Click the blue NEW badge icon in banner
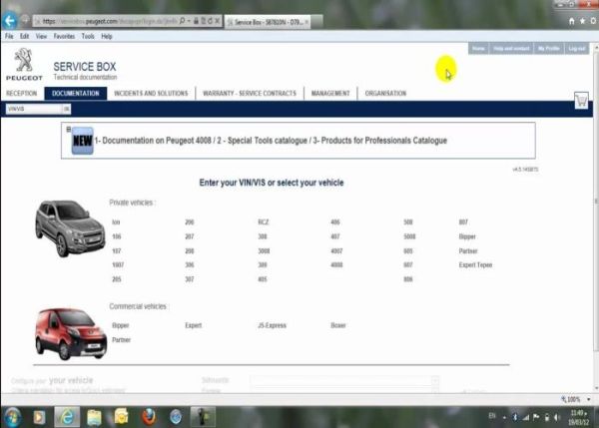599x428 pixels. tap(83, 141)
